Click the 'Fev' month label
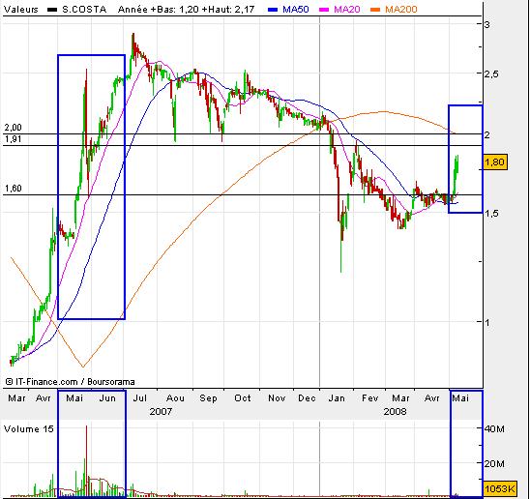530x499 pixels. tap(370, 398)
